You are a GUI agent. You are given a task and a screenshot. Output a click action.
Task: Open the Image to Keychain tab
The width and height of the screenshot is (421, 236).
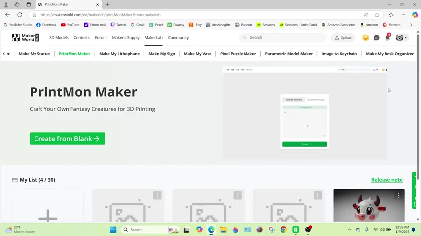coord(339,54)
